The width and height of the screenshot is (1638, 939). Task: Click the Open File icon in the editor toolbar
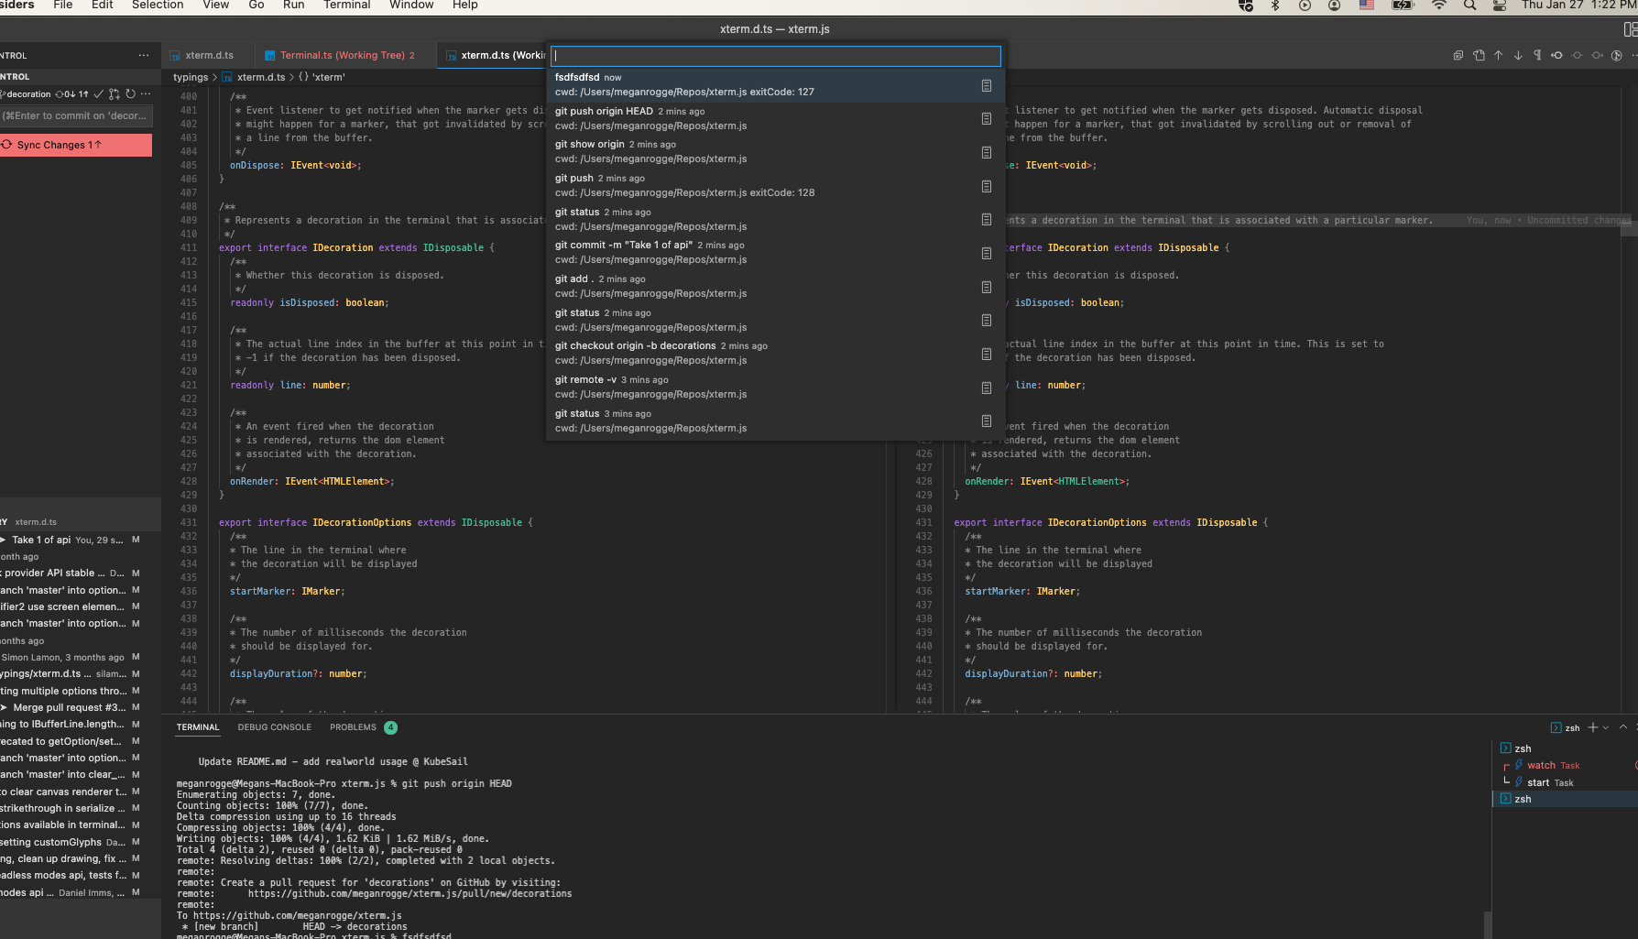[1479, 56]
